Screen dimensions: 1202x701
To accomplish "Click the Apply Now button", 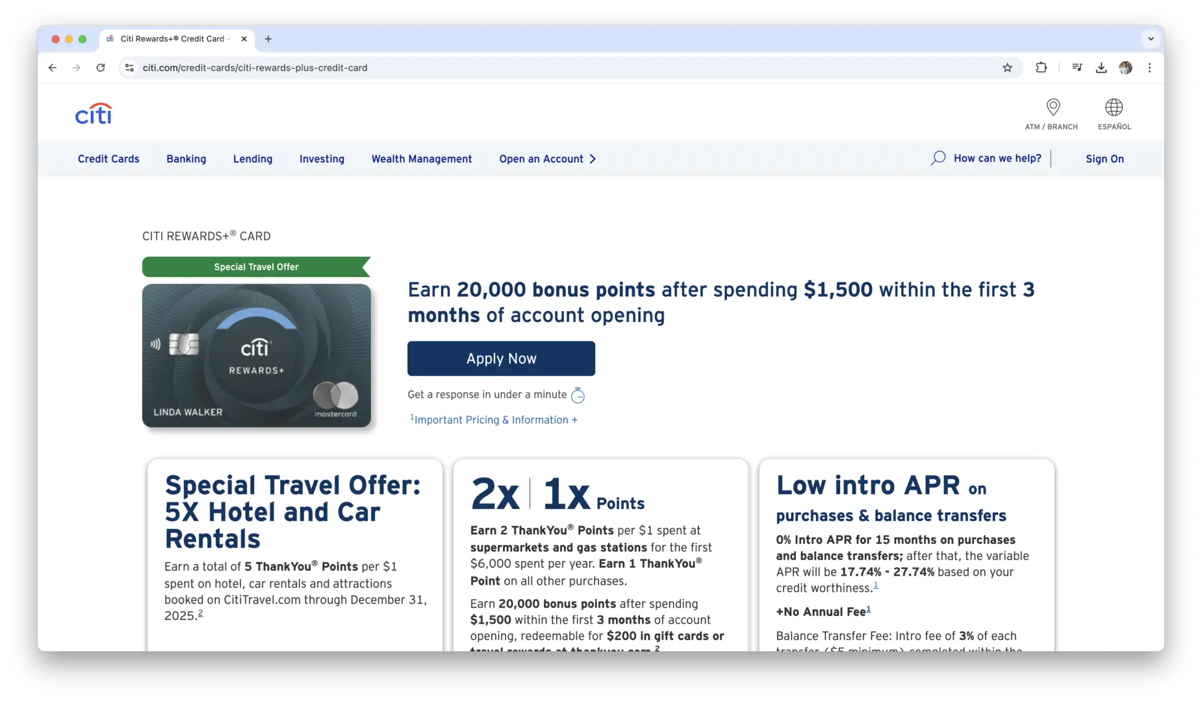I will tap(501, 358).
